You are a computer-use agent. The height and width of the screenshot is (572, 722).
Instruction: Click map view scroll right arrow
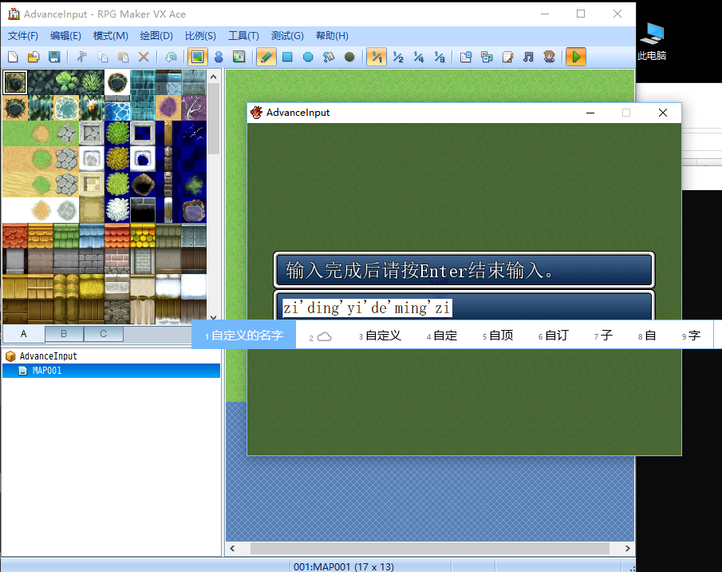627,549
